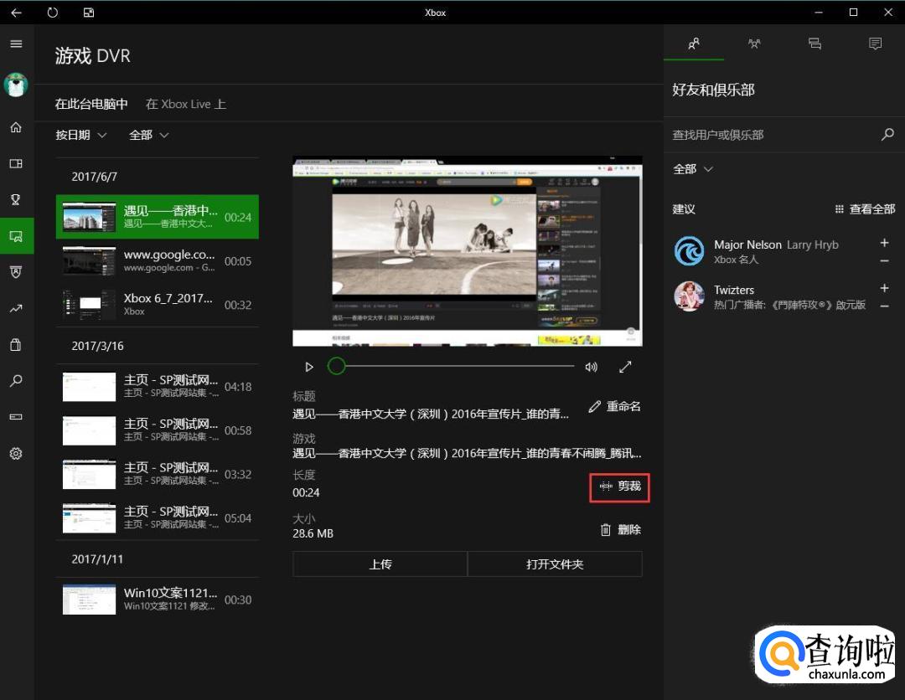Select the 在此台电脑中 tab
The height and width of the screenshot is (700, 905).
tap(91, 104)
